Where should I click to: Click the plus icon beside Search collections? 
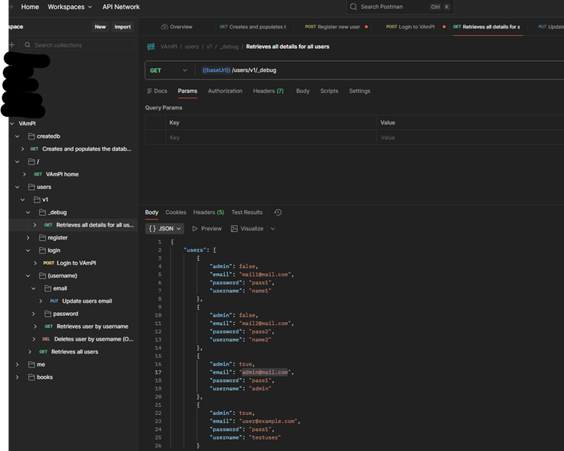point(12,45)
